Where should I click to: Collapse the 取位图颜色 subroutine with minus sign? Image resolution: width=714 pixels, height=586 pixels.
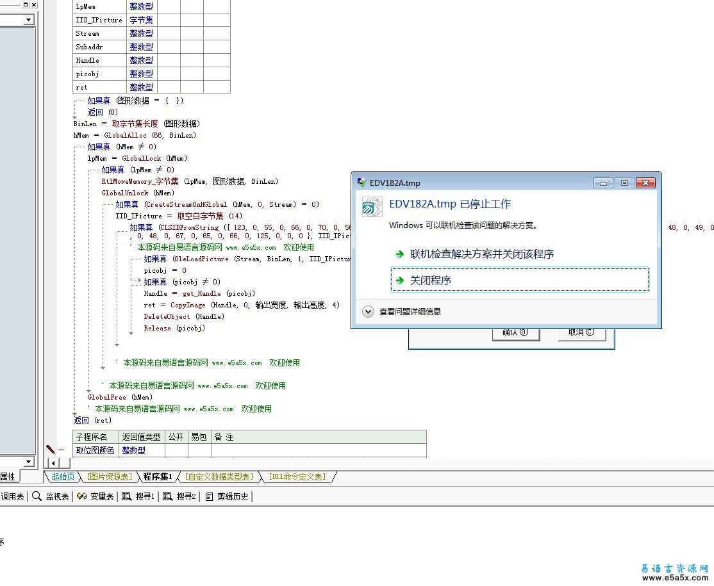click(62, 450)
